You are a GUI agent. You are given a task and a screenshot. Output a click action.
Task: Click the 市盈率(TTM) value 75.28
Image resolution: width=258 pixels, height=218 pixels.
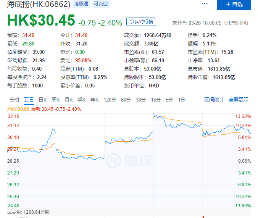pyautogui.click(x=227, y=52)
